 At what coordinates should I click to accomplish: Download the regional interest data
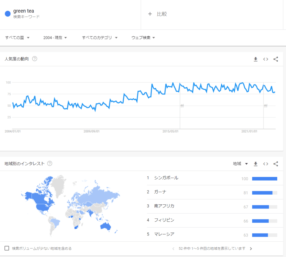click(x=256, y=164)
